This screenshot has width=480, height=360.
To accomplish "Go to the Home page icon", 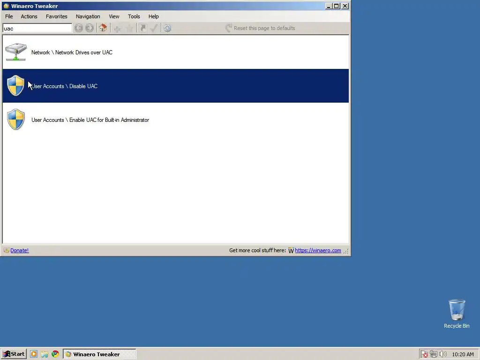I will [x=103, y=28].
